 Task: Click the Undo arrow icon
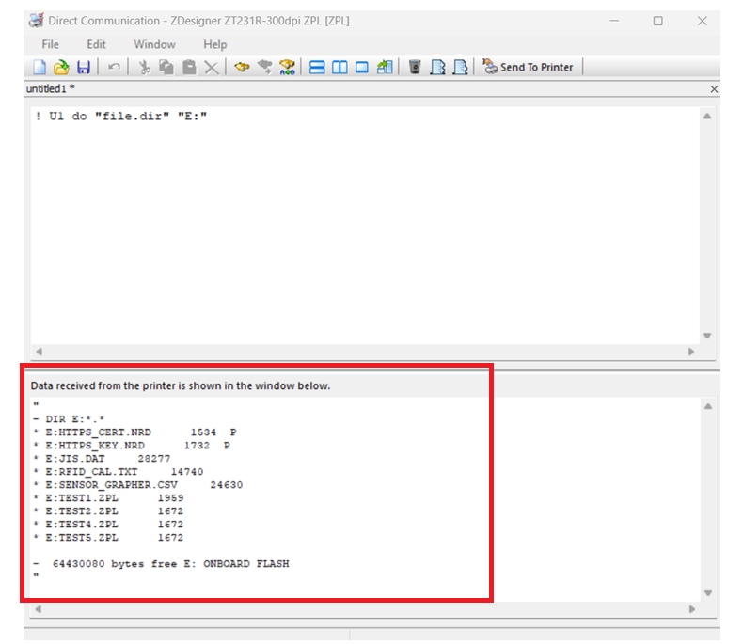click(114, 67)
